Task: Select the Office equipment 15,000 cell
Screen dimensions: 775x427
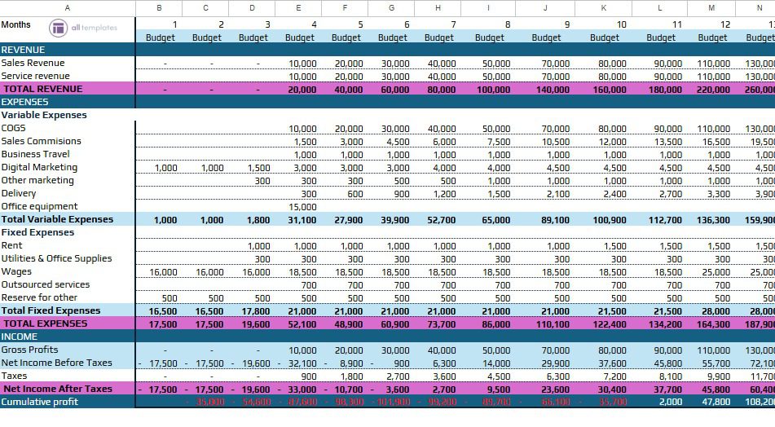Action: point(303,206)
